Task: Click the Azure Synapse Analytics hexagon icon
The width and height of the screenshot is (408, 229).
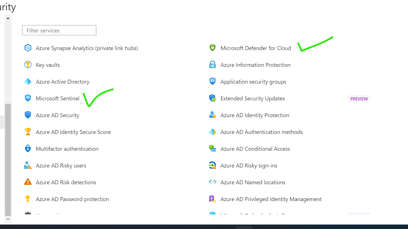Action: pos(28,48)
